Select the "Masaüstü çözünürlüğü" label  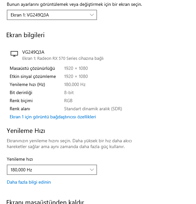click(x=32, y=68)
